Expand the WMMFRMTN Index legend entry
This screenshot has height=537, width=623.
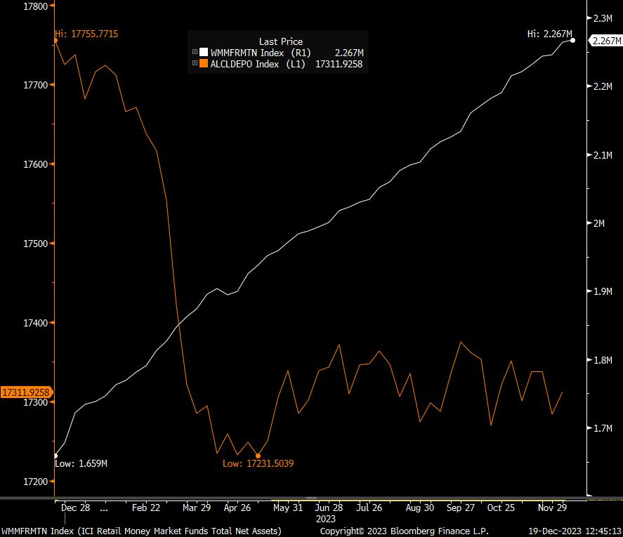pyautogui.click(x=195, y=53)
